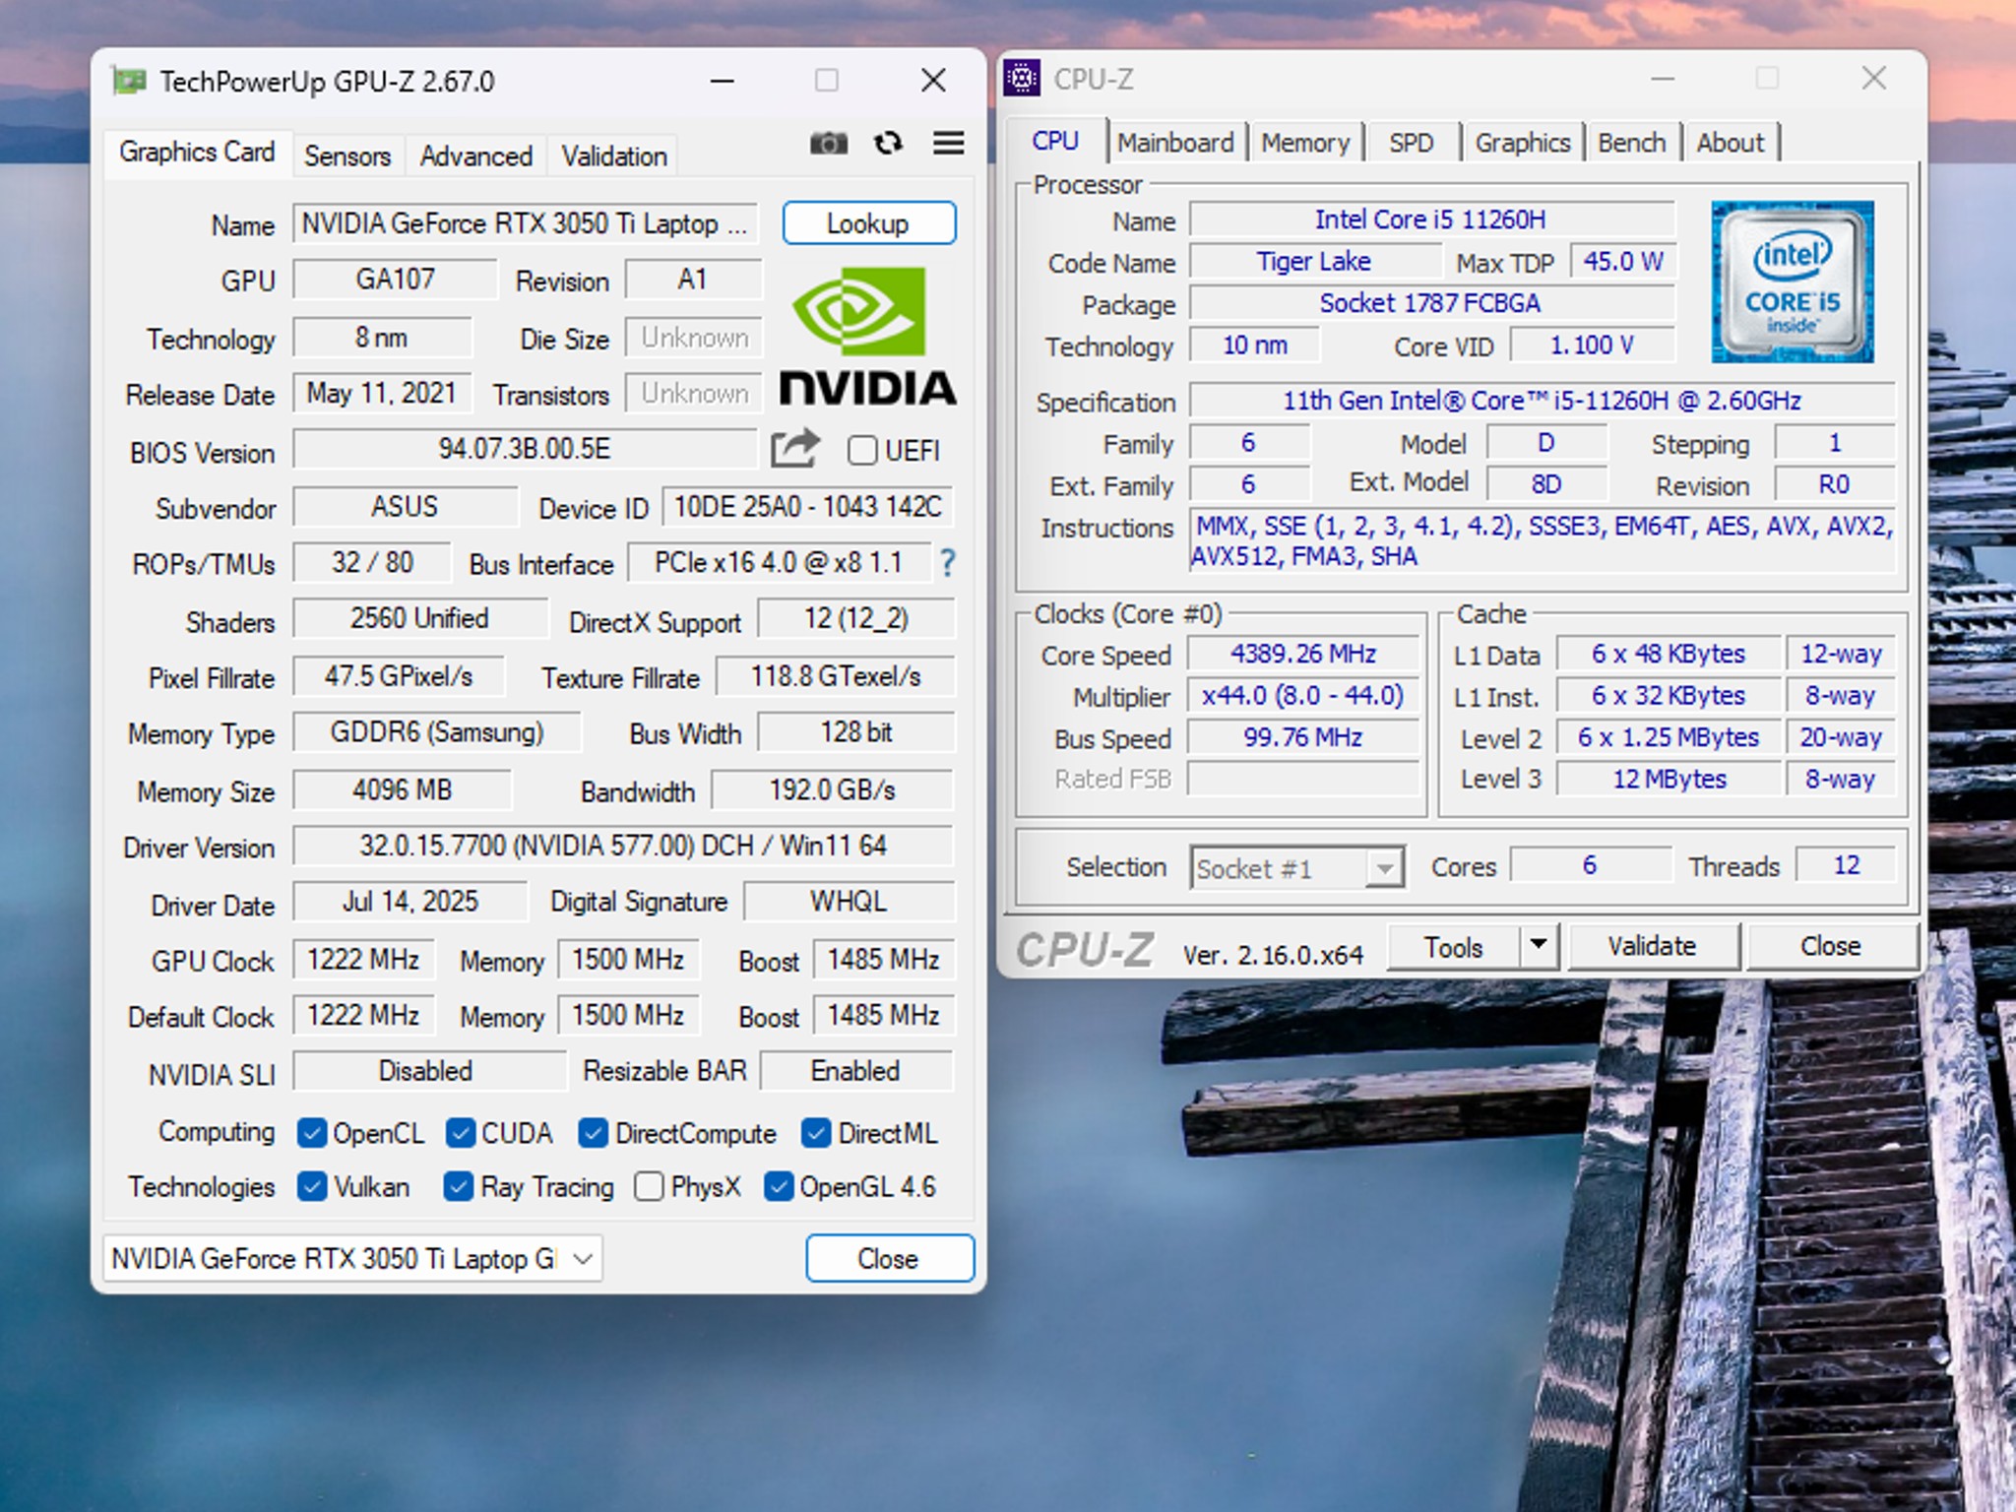2016x1512 pixels.
Task: Click the Device ID field
Action: pos(808,507)
